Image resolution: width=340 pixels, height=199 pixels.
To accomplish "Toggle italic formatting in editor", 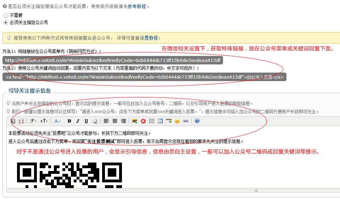I will [78, 121].
